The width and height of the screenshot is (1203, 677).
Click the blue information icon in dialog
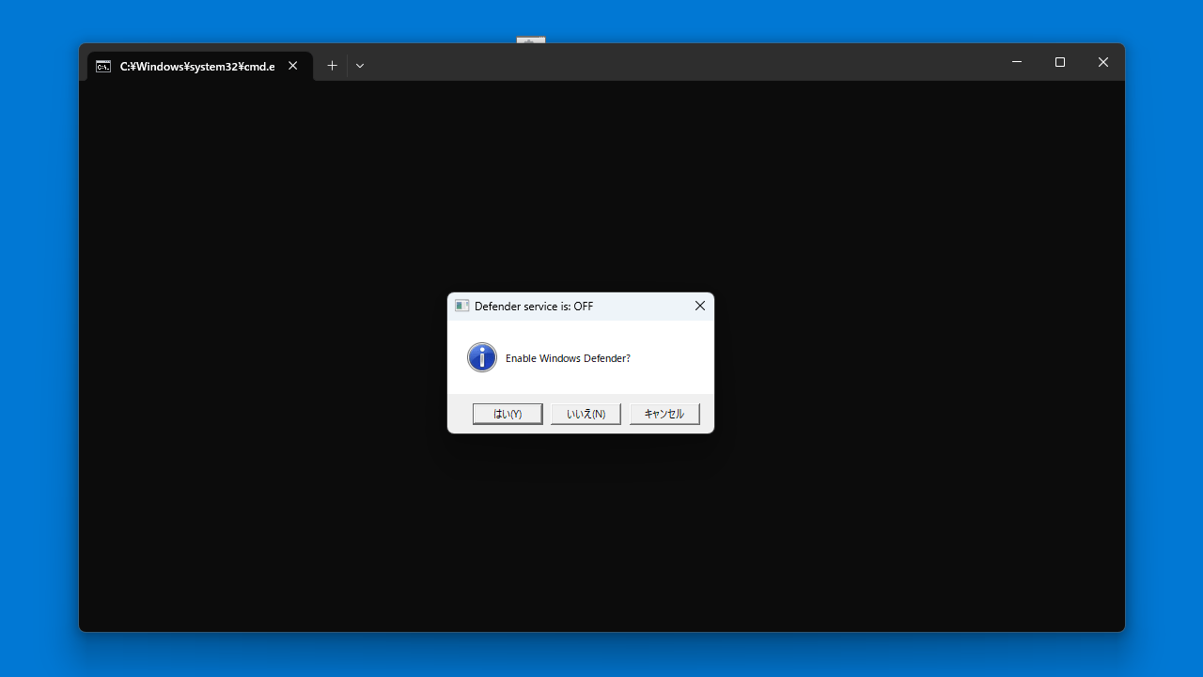482,357
